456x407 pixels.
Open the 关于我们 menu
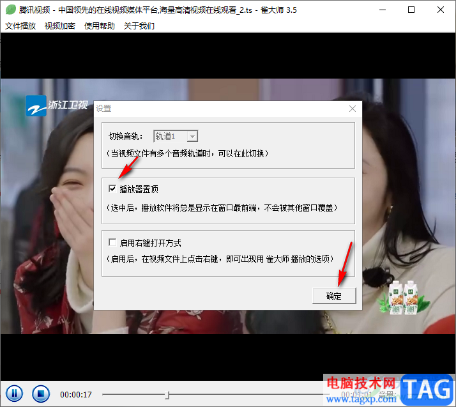point(139,26)
